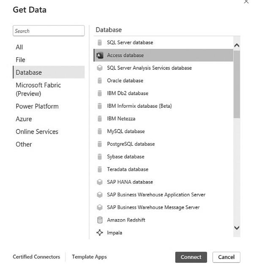Image resolution: width=253 pixels, height=269 pixels.
Task: Click the MySQL database cylinder icon
Action: tap(100, 131)
